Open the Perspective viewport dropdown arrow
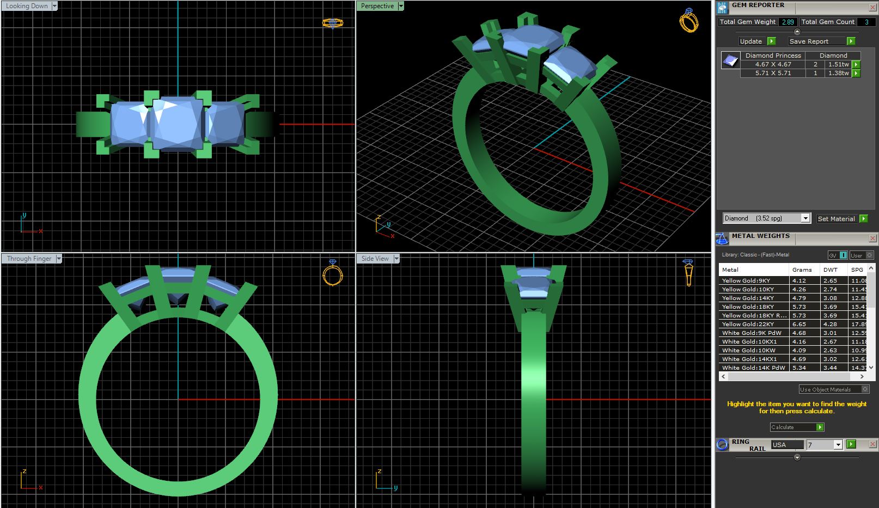 [x=401, y=6]
